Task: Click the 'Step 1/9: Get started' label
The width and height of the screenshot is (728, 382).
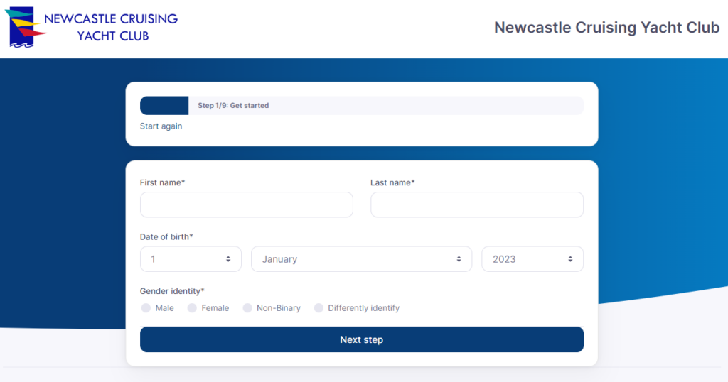Action: tap(233, 106)
